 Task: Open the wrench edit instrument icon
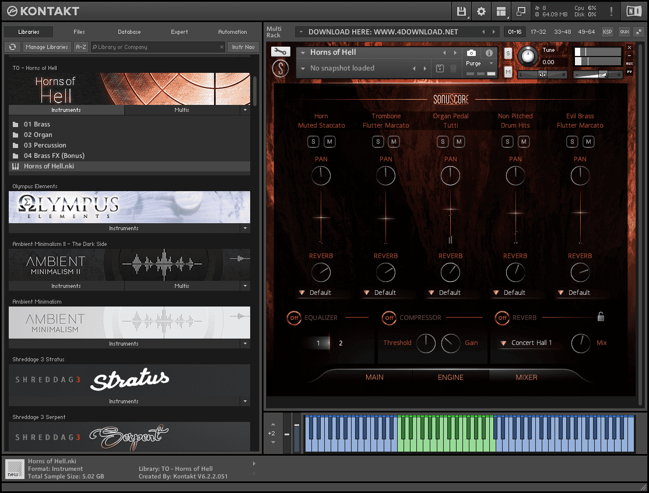pyautogui.click(x=280, y=52)
